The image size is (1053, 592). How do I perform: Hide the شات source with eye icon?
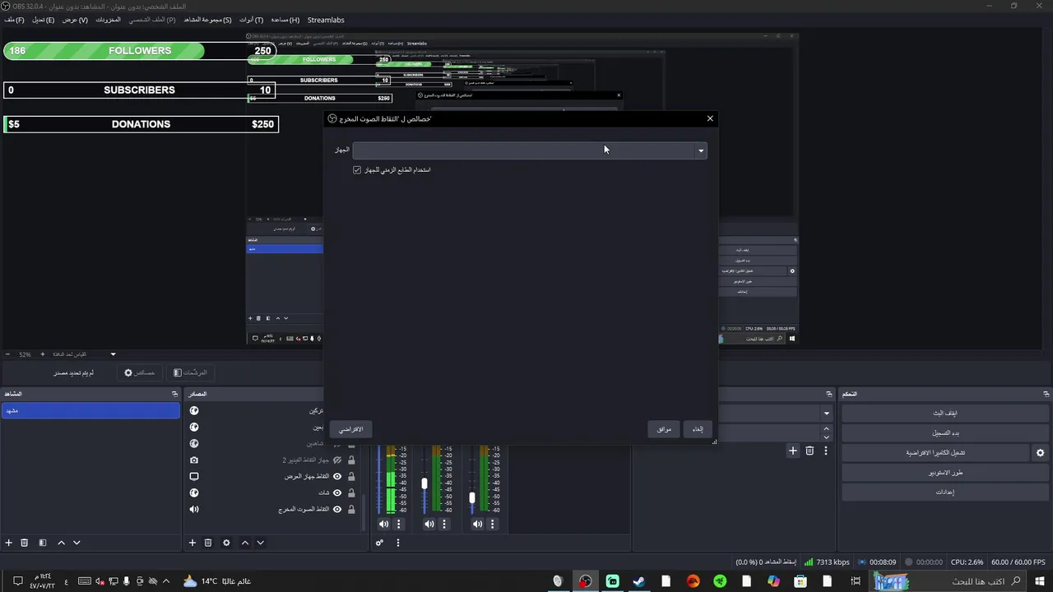337,493
